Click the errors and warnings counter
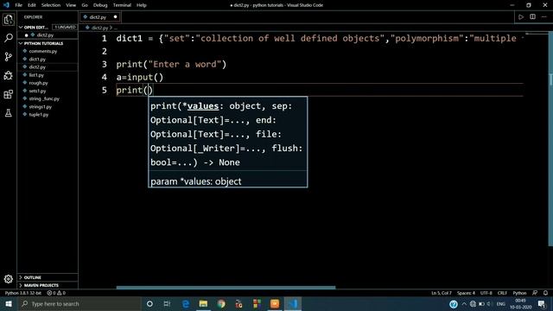The height and width of the screenshot is (311, 553). [x=56, y=293]
